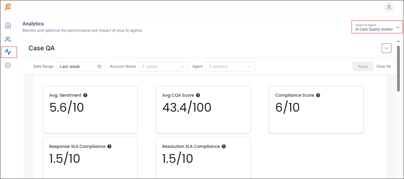The width and height of the screenshot is (404, 179).
Task: Click help icon beside Avg CQA Score
Action: [198, 95]
